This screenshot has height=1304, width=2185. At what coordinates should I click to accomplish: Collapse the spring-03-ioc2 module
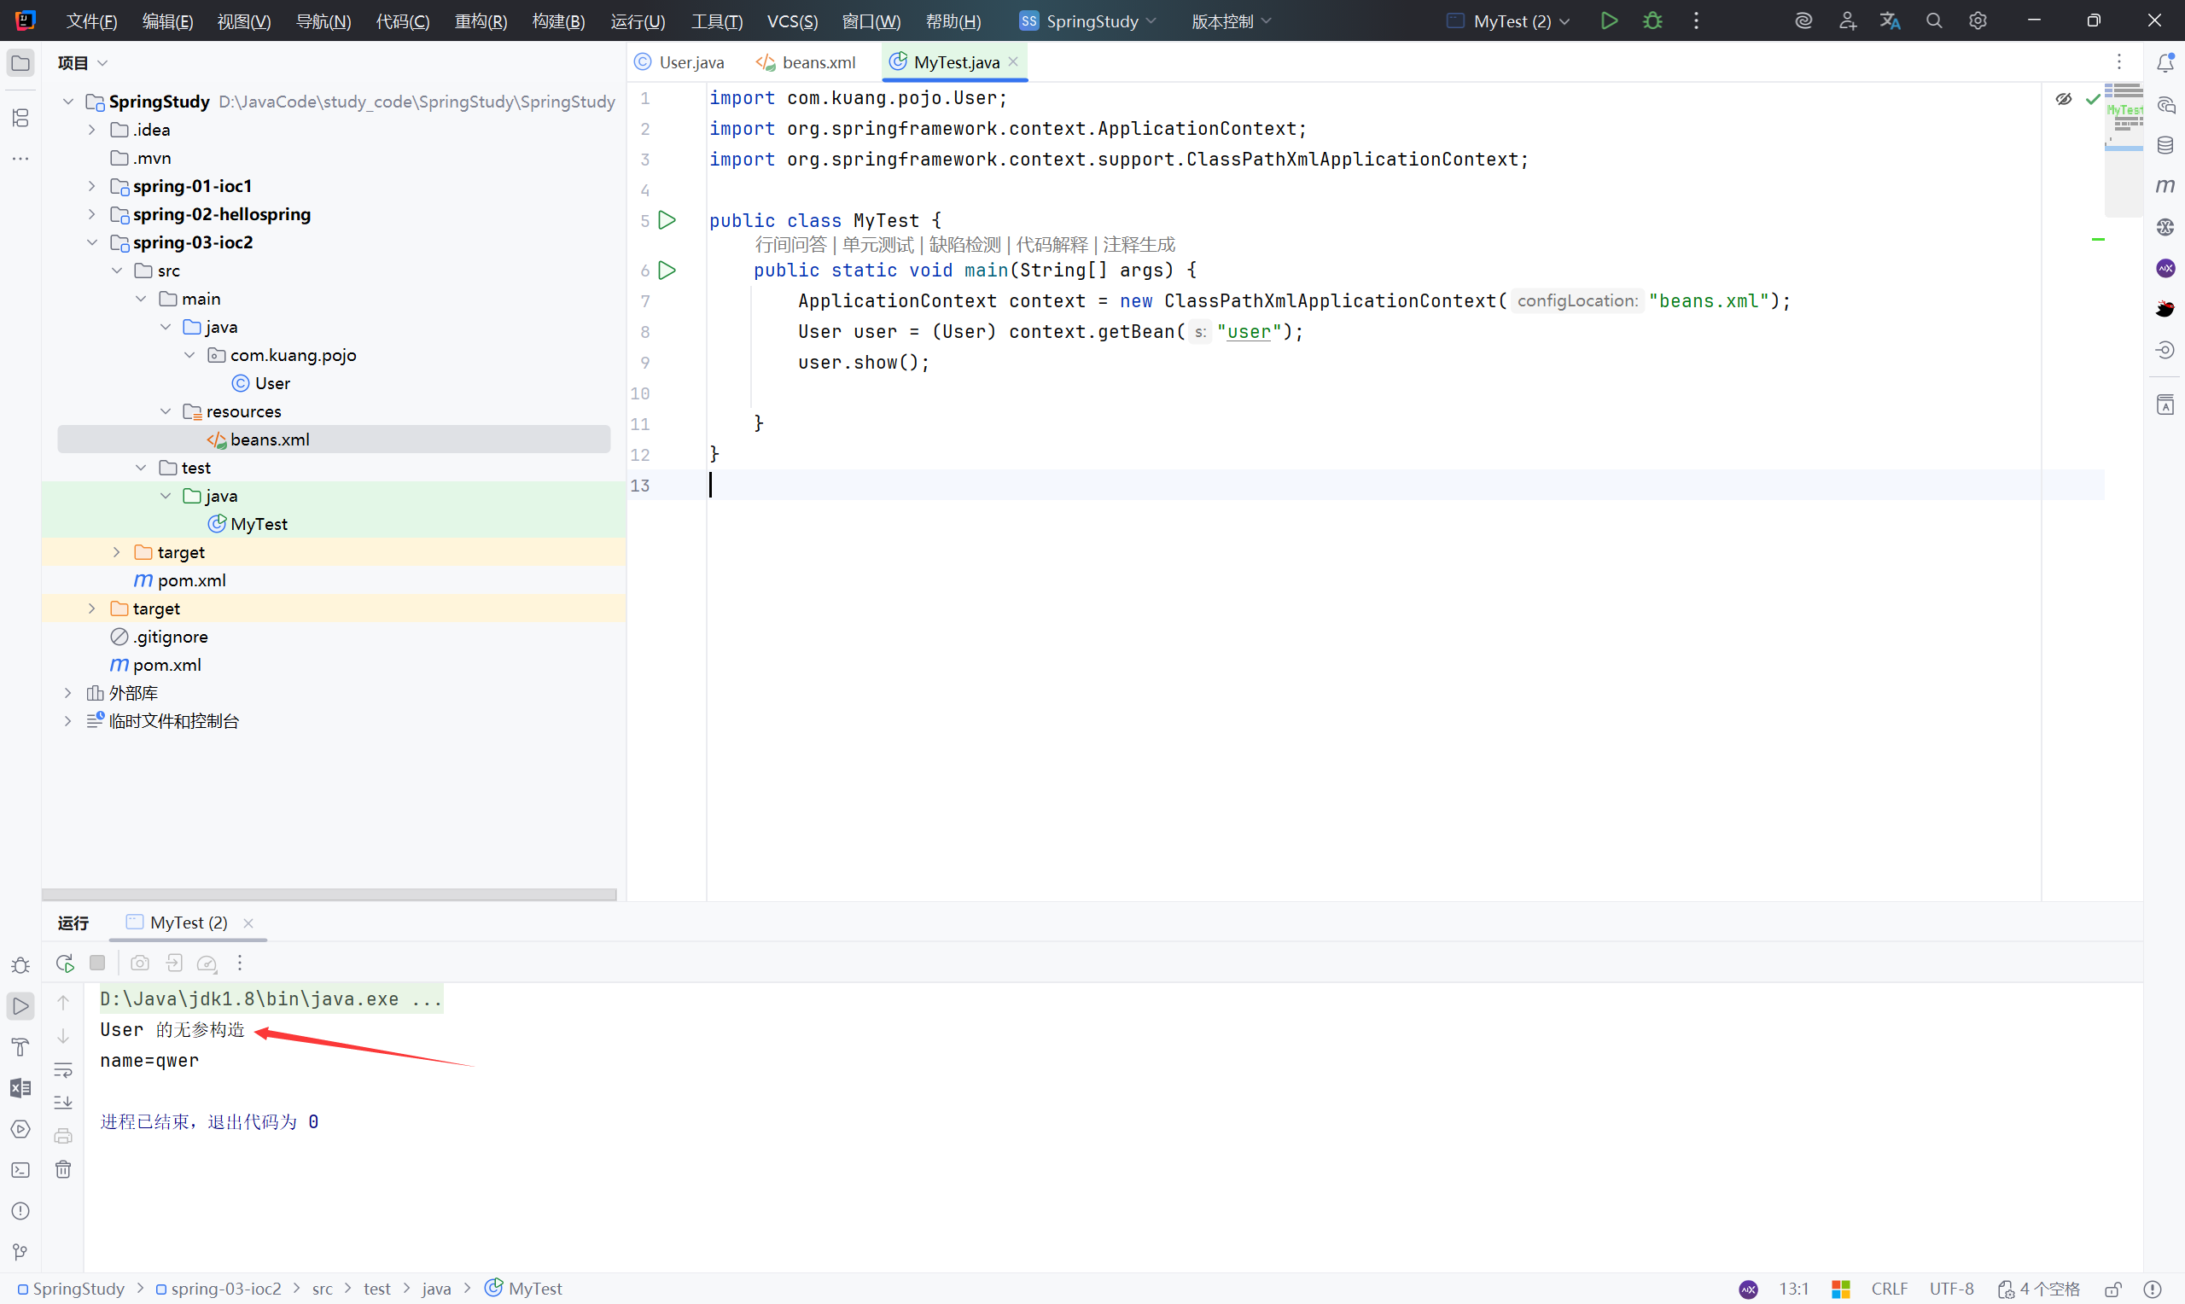coord(92,242)
